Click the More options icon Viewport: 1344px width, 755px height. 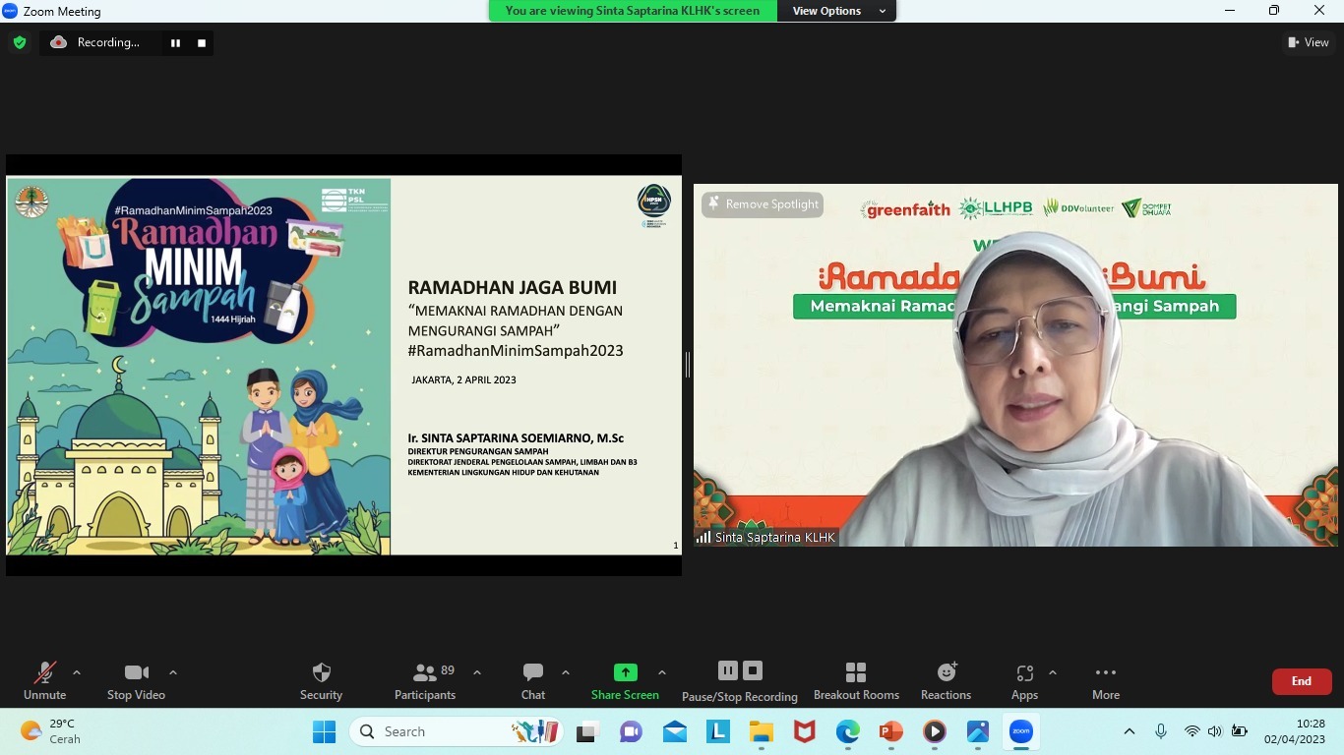tap(1106, 680)
